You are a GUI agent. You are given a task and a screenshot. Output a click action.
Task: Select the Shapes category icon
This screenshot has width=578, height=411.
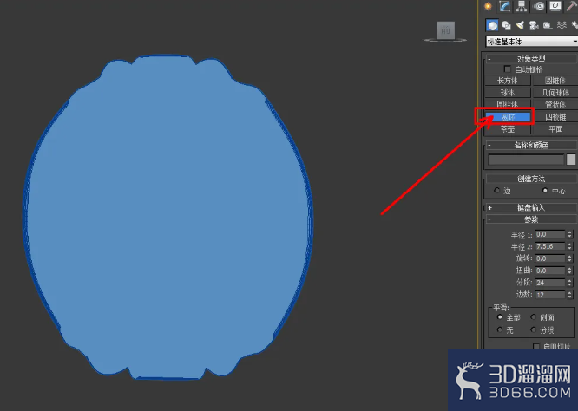point(507,25)
